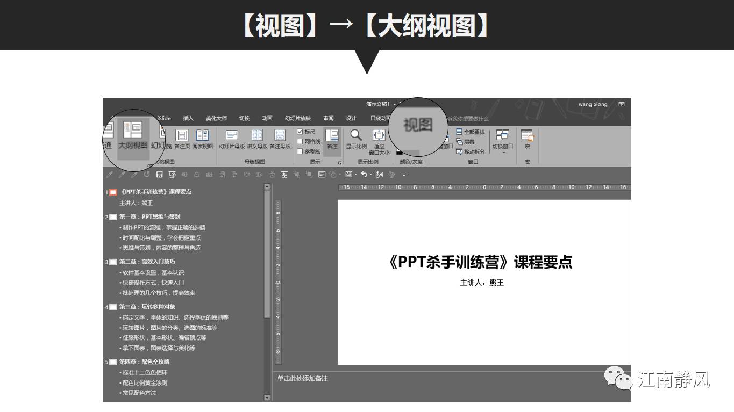Select slide 5 icon in outline
This screenshot has width=734, height=412.
[x=113, y=363]
